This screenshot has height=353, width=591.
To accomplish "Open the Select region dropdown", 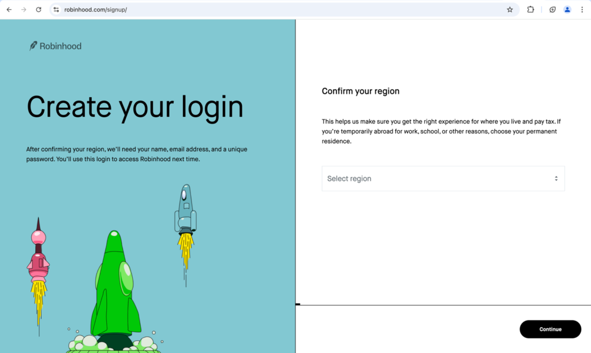I will click(443, 179).
